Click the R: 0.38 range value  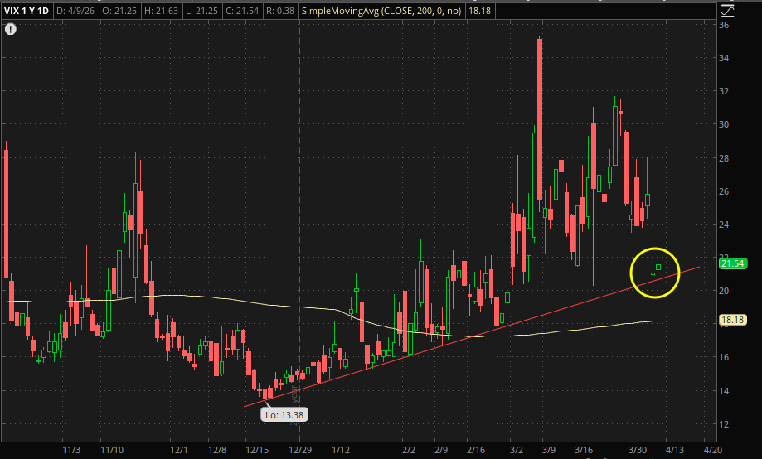coord(280,11)
